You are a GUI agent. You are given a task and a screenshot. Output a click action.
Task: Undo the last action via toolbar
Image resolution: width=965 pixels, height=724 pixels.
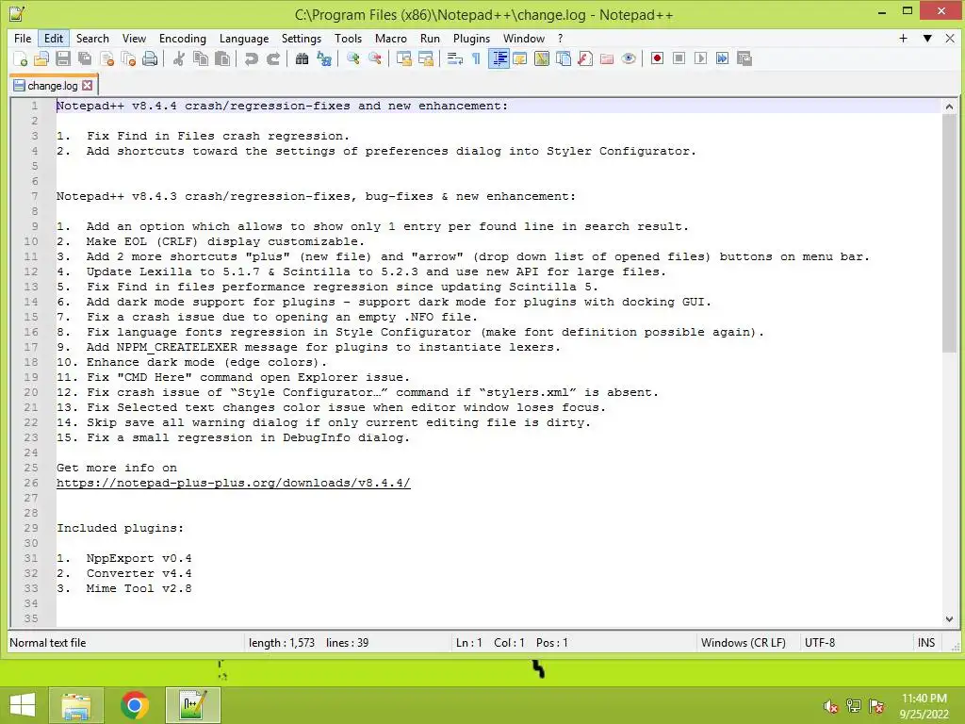pyautogui.click(x=251, y=58)
